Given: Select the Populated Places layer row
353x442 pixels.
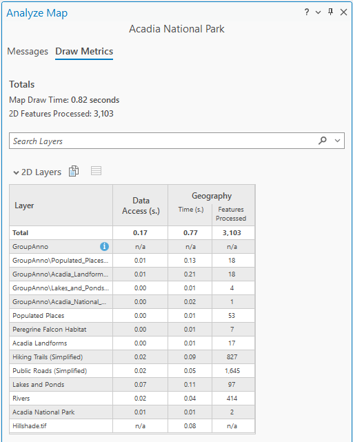Looking at the screenshot, I should click(x=132, y=316).
